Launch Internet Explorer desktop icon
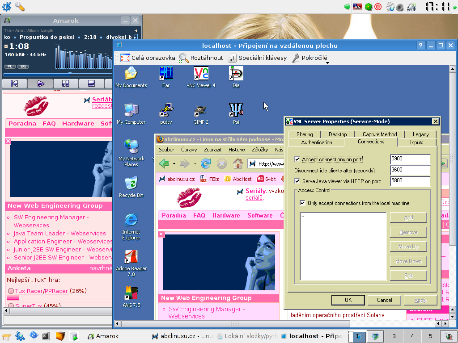The width and height of the screenshot is (458, 343). [x=131, y=226]
